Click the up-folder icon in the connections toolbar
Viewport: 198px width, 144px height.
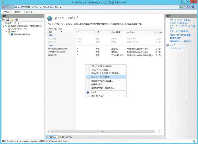pos(12,20)
